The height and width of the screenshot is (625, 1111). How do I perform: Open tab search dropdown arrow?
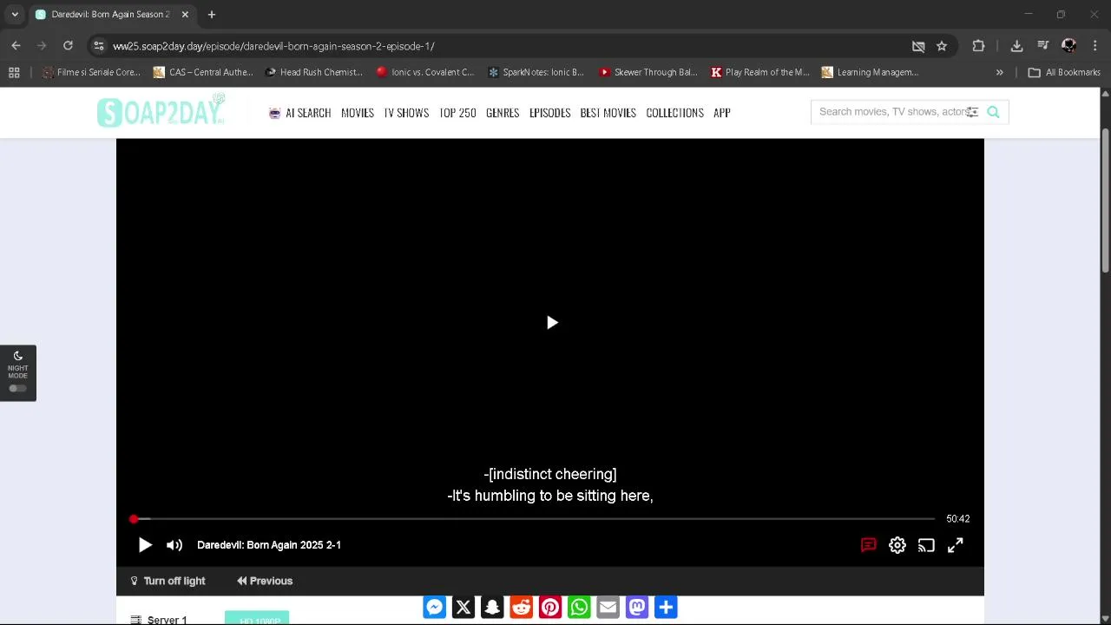15,15
